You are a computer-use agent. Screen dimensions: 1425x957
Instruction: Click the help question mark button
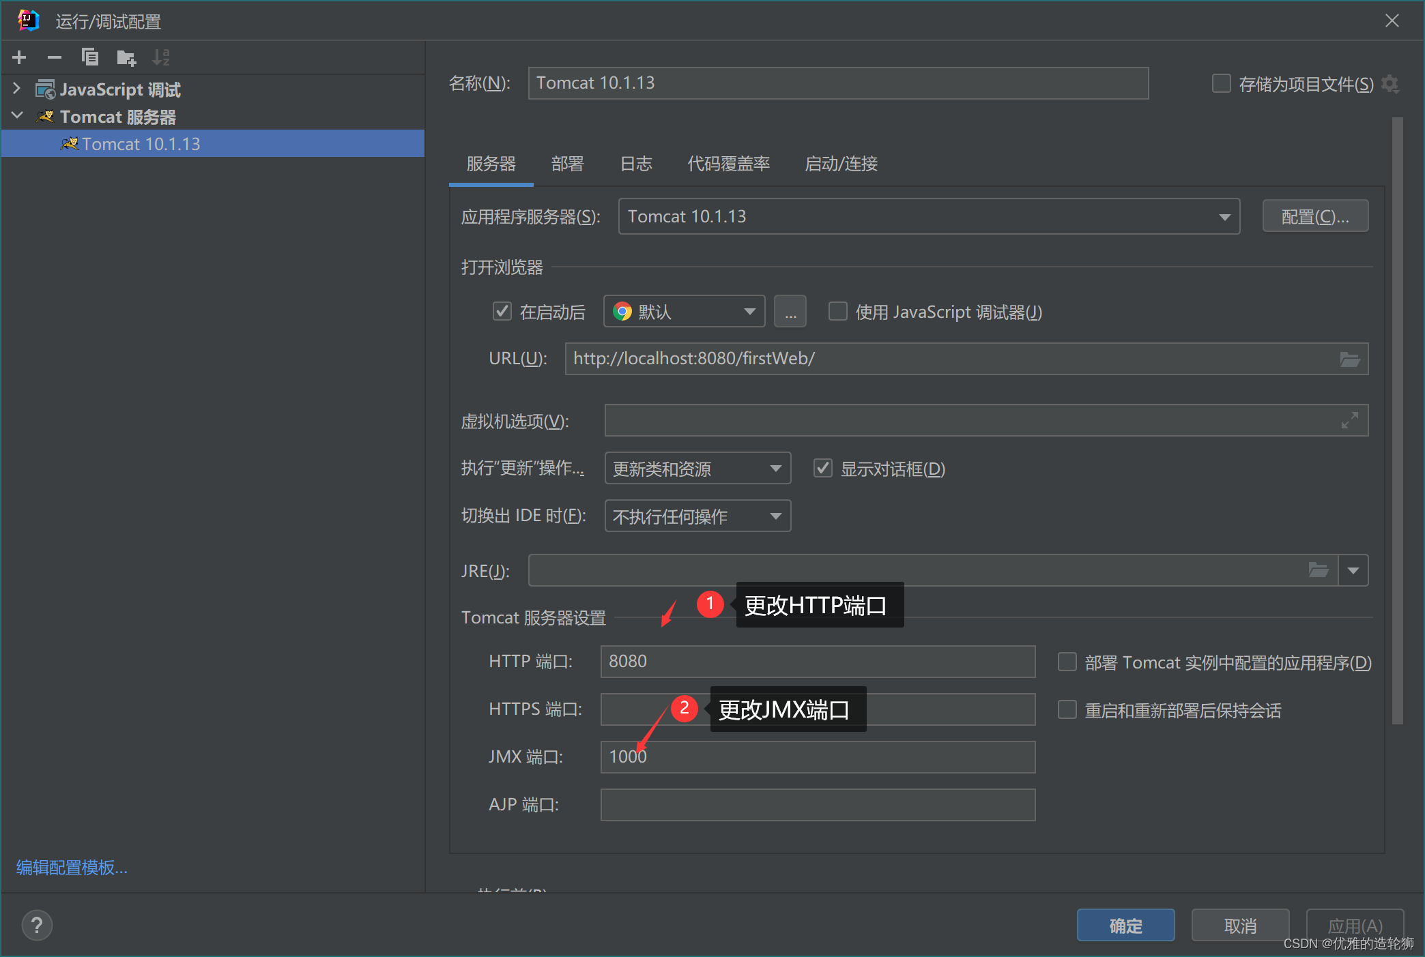[37, 925]
